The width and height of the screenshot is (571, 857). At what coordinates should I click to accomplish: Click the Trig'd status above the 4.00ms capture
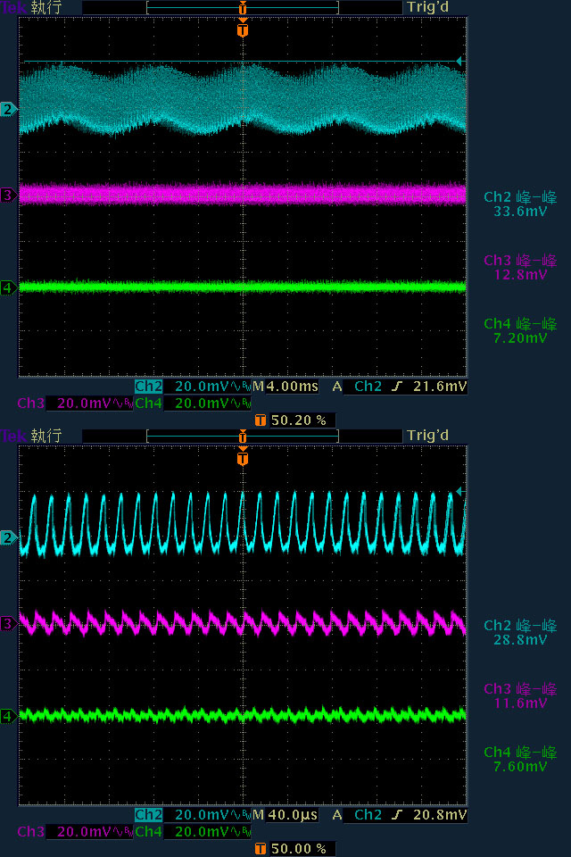coord(427,8)
